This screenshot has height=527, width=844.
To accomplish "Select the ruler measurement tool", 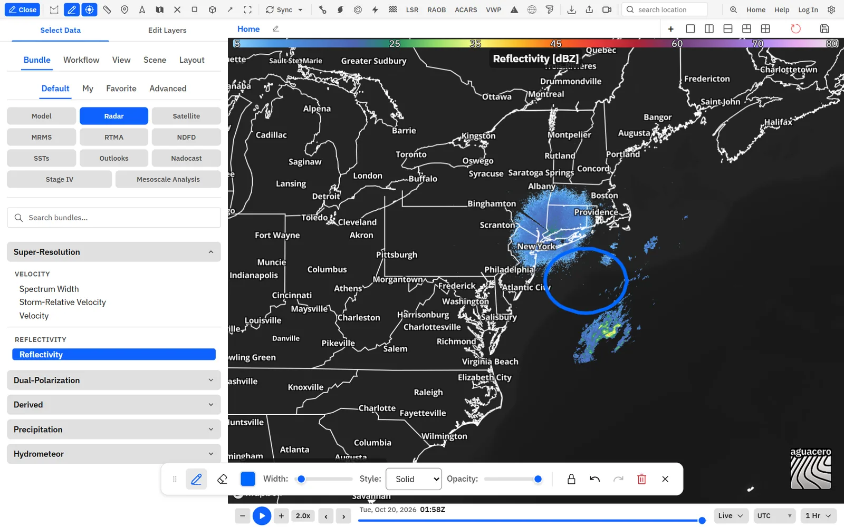I will [x=107, y=9].
